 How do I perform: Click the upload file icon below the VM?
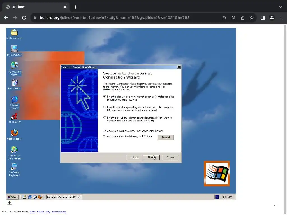coord(10,203)
